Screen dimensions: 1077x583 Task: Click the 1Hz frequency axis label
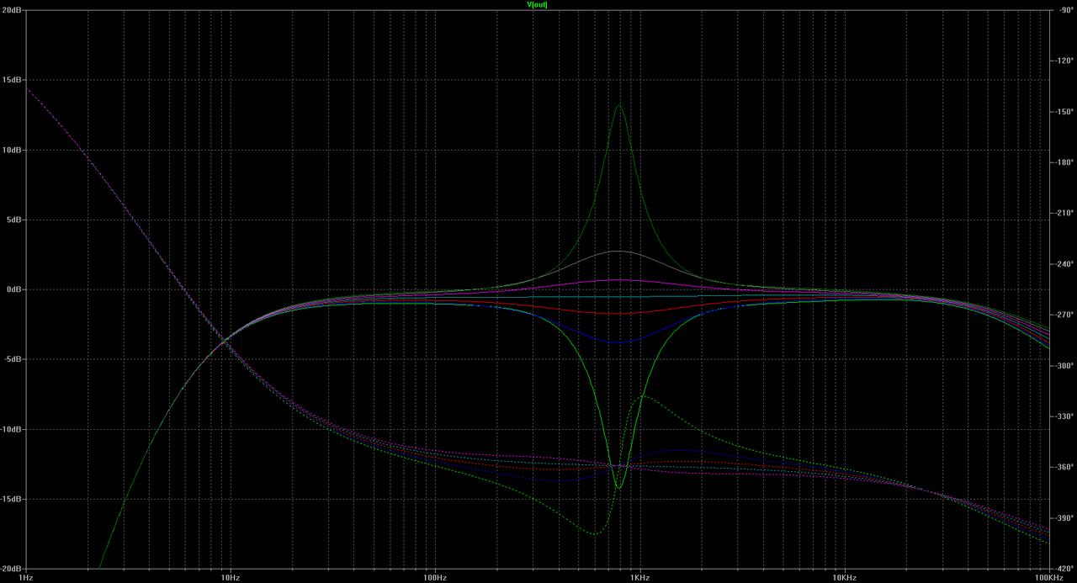(26, 578)
